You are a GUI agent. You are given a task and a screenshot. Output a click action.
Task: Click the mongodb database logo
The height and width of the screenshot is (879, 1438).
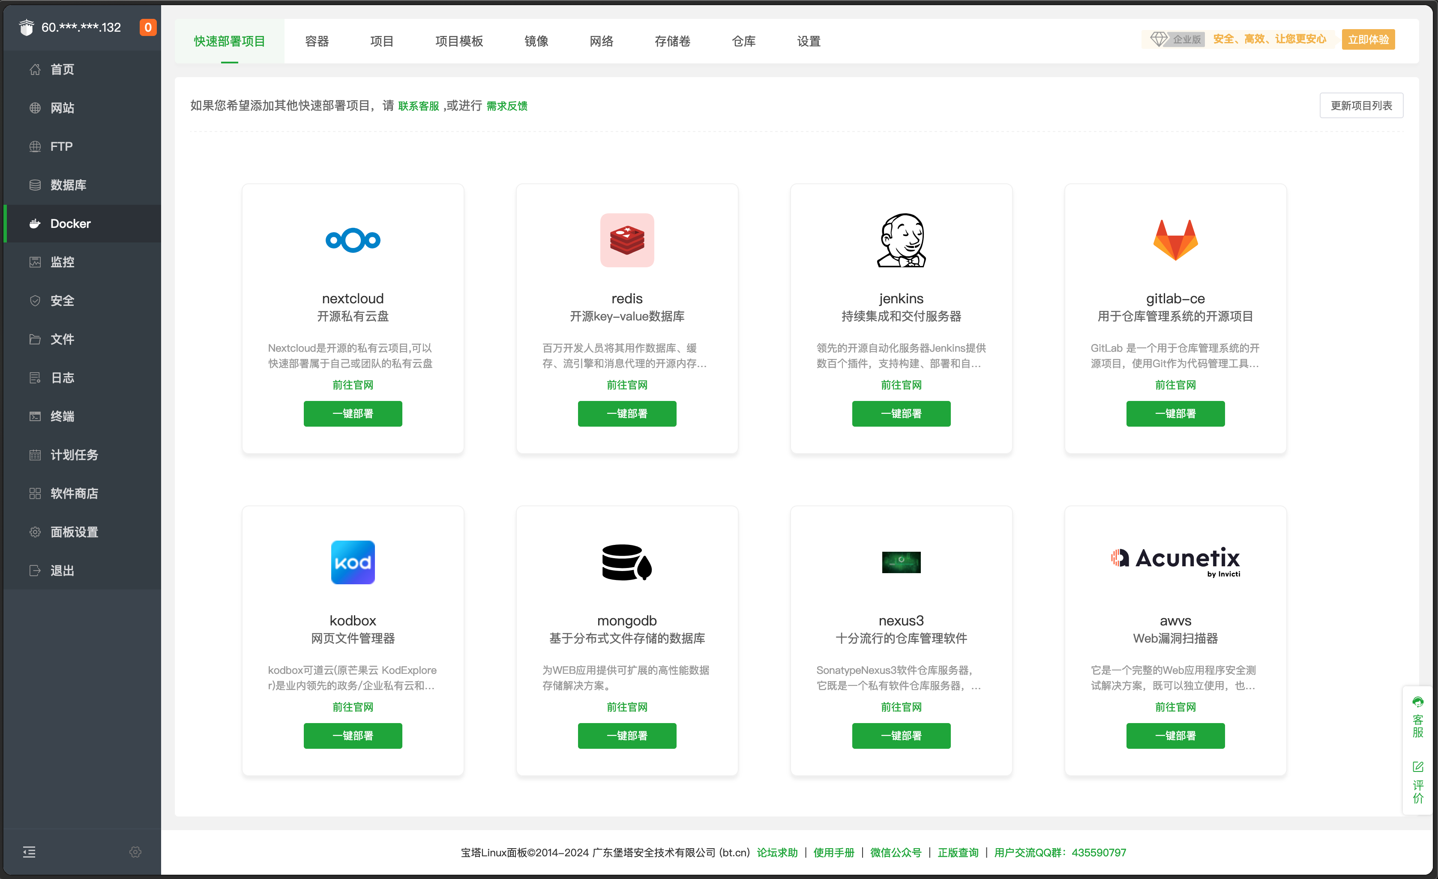click(627, 562)
